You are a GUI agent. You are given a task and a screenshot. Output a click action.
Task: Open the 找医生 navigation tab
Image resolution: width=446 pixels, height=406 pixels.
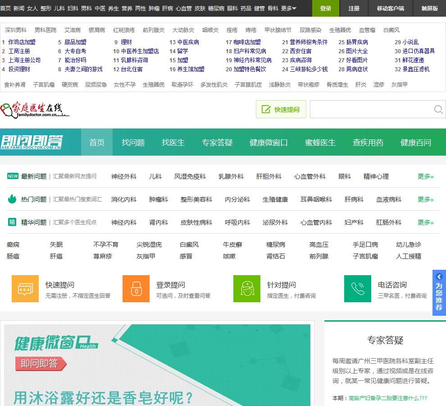tap(173, 143)
